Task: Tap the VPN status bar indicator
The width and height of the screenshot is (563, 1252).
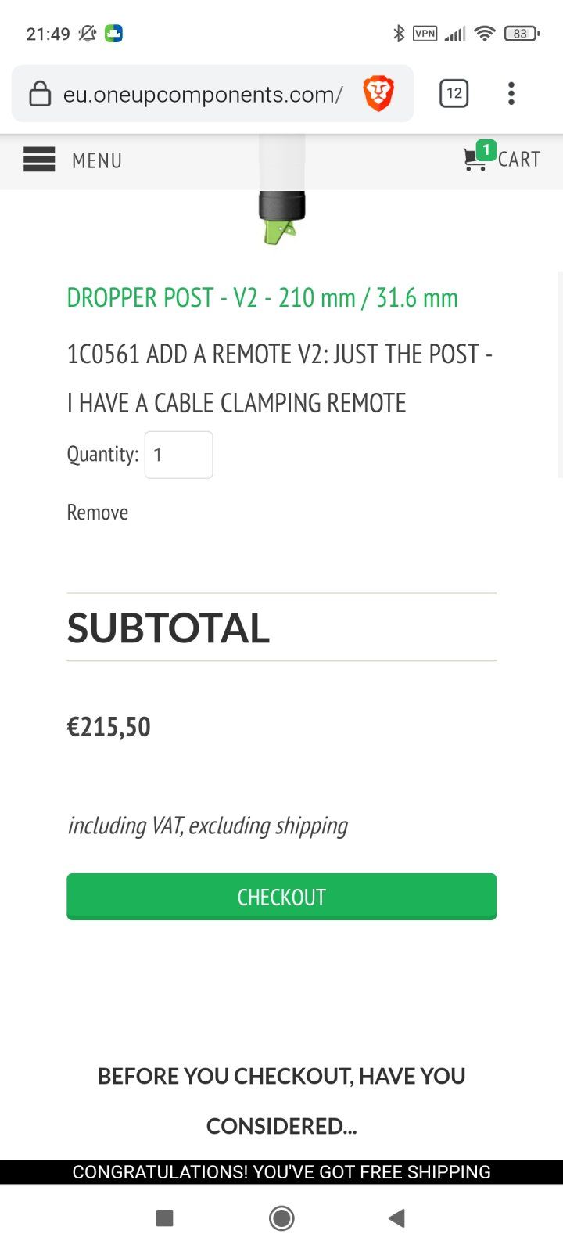Action: pos(425,33)
